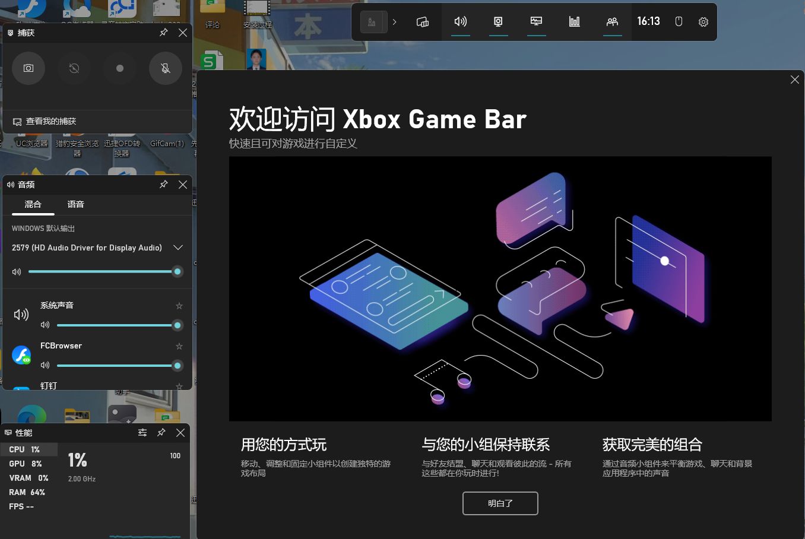Favorite FCBrowser with the star
Viewport: 805px width, 539px height.
pos(179,346)
